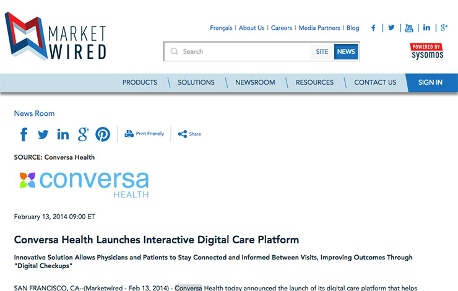Viewport: 458px width, 291px height.
Task: Open header LinkedIn icon
Action: coord(426,28)
